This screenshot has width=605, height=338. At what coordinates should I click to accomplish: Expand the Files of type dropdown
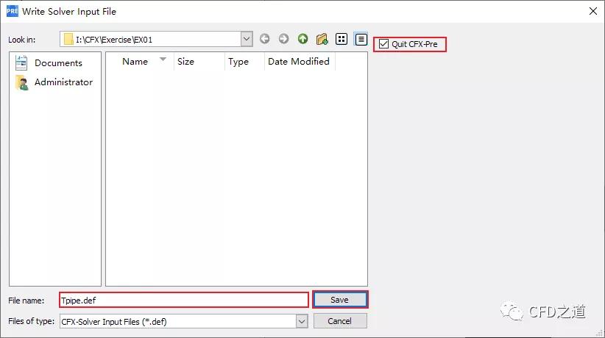point(302,321)
